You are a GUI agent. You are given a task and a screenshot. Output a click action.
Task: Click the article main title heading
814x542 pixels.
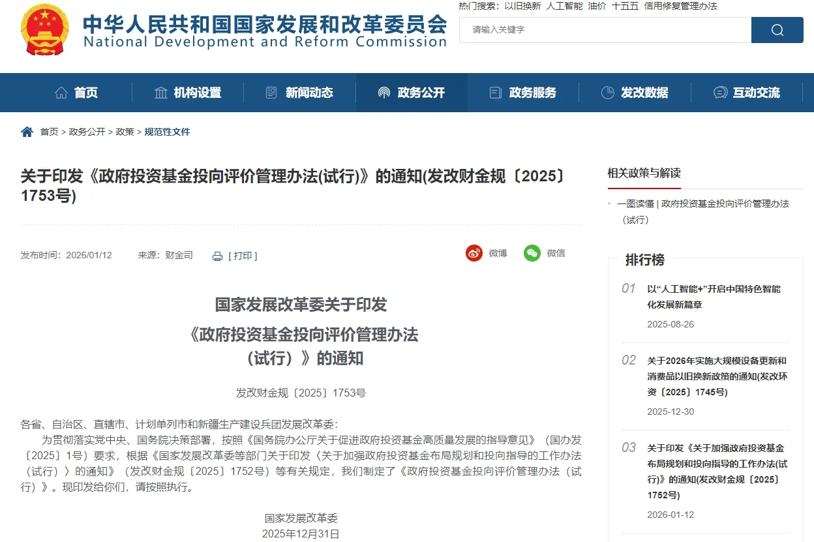tap(292, 186)
